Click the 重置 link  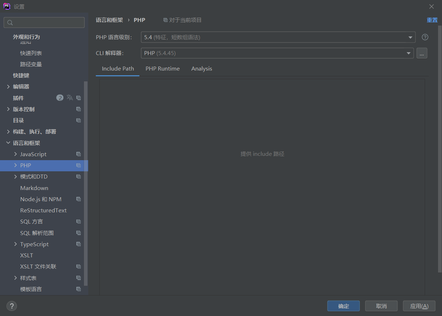pyautogui.click(x=432, y=20)
